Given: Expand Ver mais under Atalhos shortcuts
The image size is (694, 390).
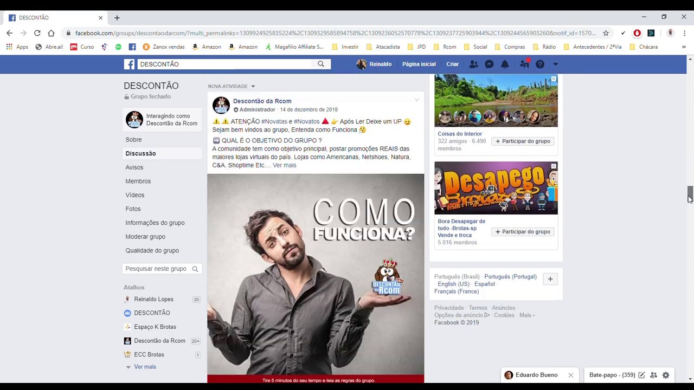Looking at the screenshot, I should click(x=145, y=367).
